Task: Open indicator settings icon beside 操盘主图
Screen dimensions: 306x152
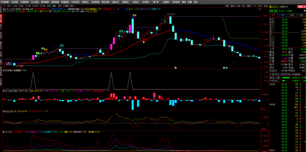Action: (x=24, y=9)
